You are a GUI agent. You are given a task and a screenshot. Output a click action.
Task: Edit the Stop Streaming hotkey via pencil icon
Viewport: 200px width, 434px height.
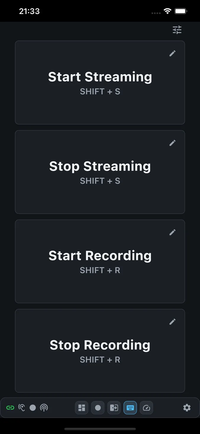pos(172,143)
